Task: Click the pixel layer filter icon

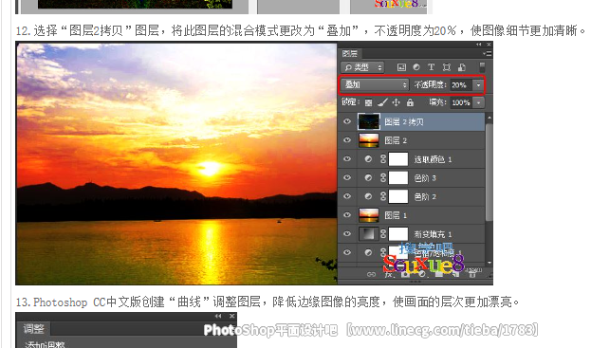Action: pyautogui.click(x=401, y=67)
